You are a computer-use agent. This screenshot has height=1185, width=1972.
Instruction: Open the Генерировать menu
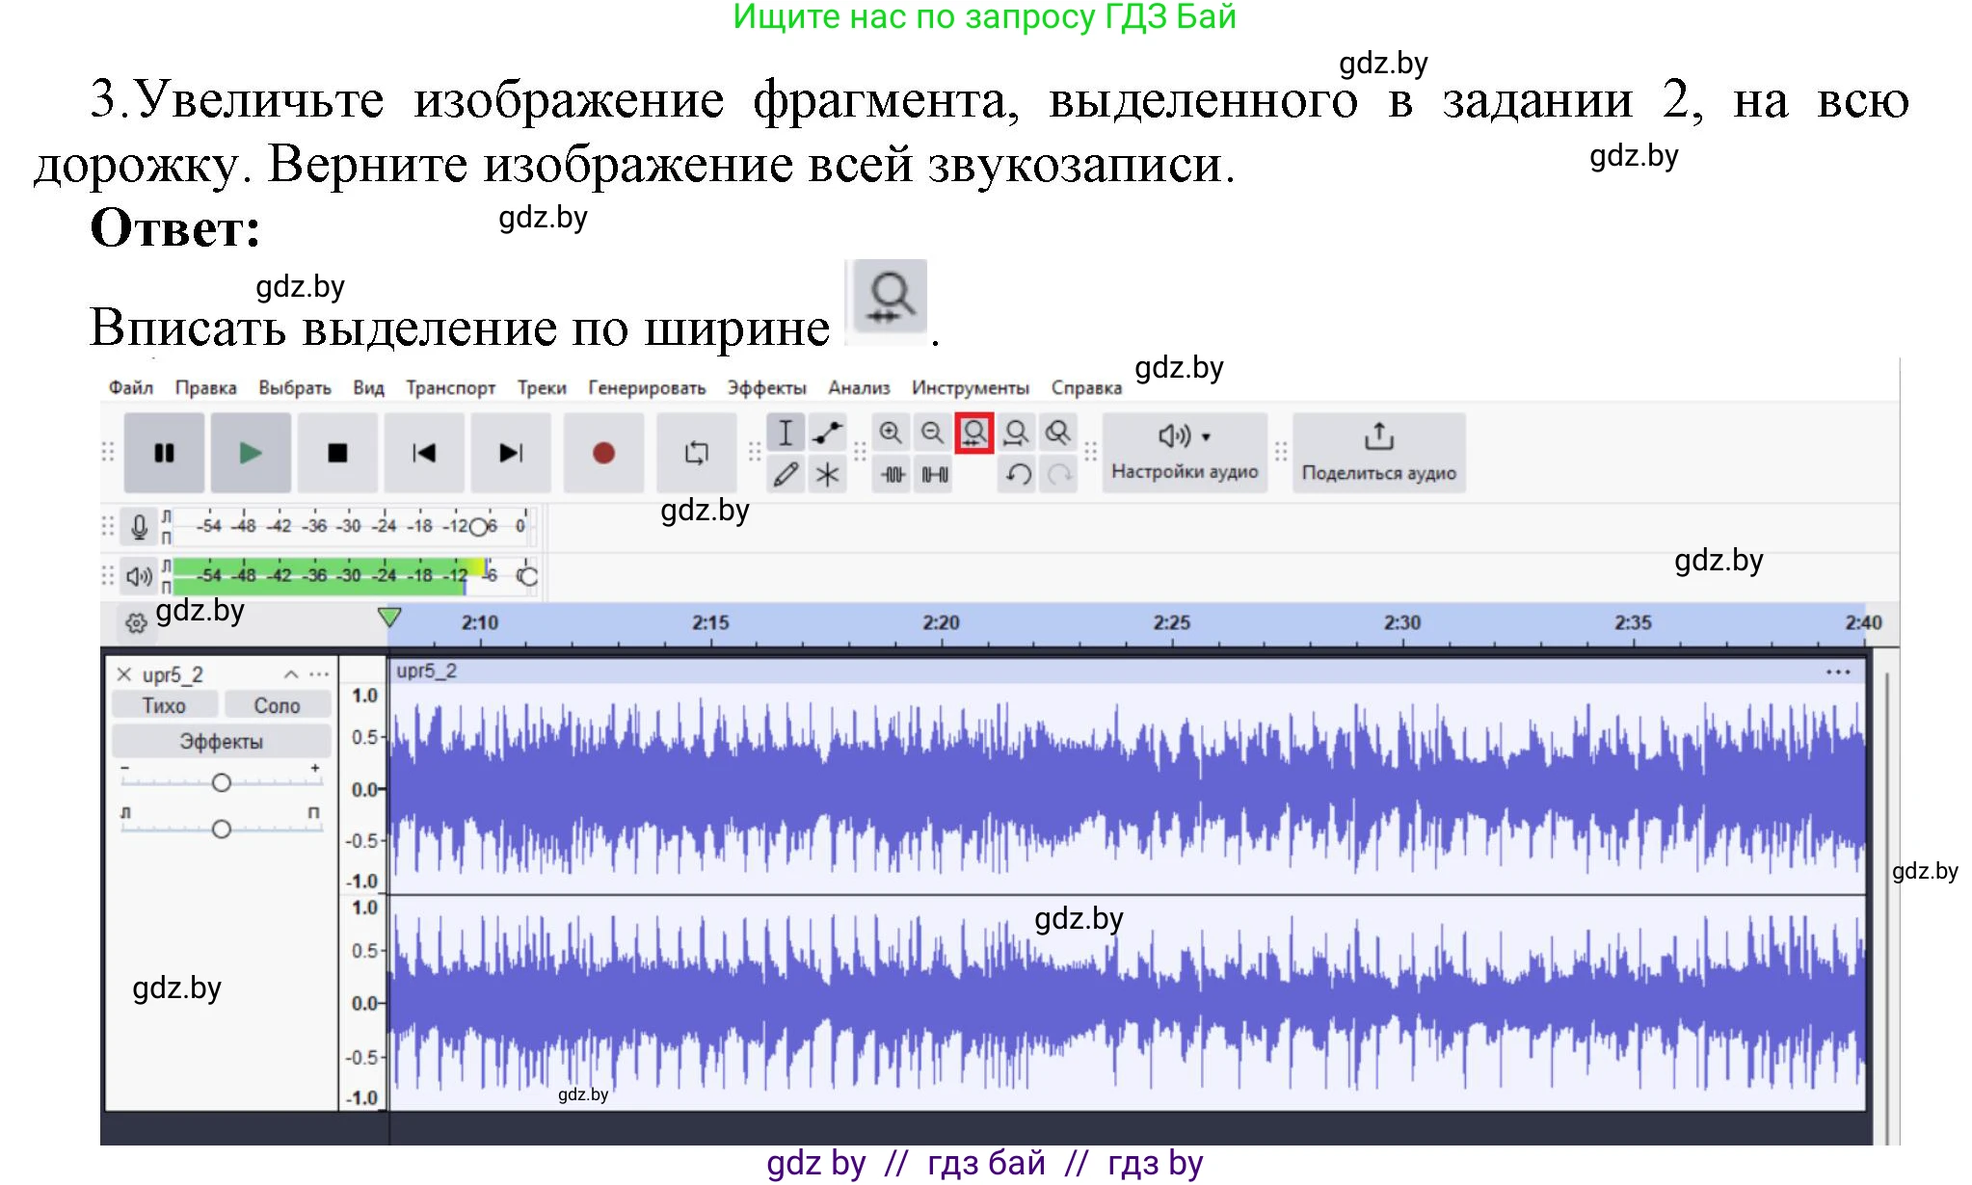point(646,387)
